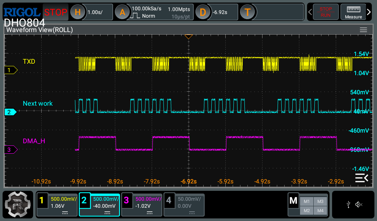Open Waveform View hamburger menu
The width and height of the screenshot is (377, 221).
click(x=363, y=30)
